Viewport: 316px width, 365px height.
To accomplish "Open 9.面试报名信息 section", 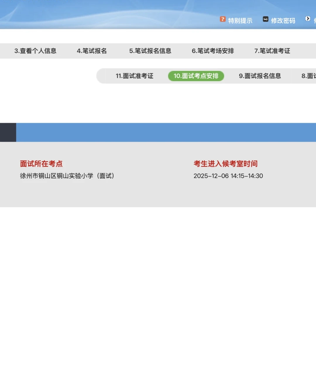I will pos(260,76).
